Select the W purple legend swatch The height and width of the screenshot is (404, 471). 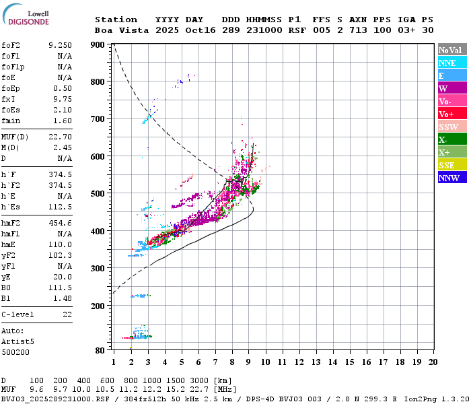(452, 88)
